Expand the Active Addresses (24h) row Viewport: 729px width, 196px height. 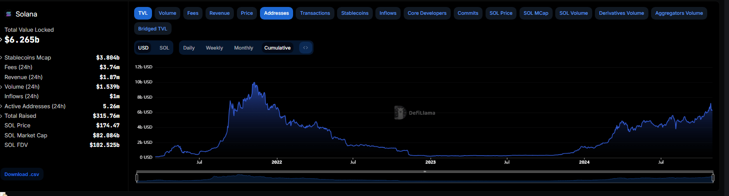[2, 106]
